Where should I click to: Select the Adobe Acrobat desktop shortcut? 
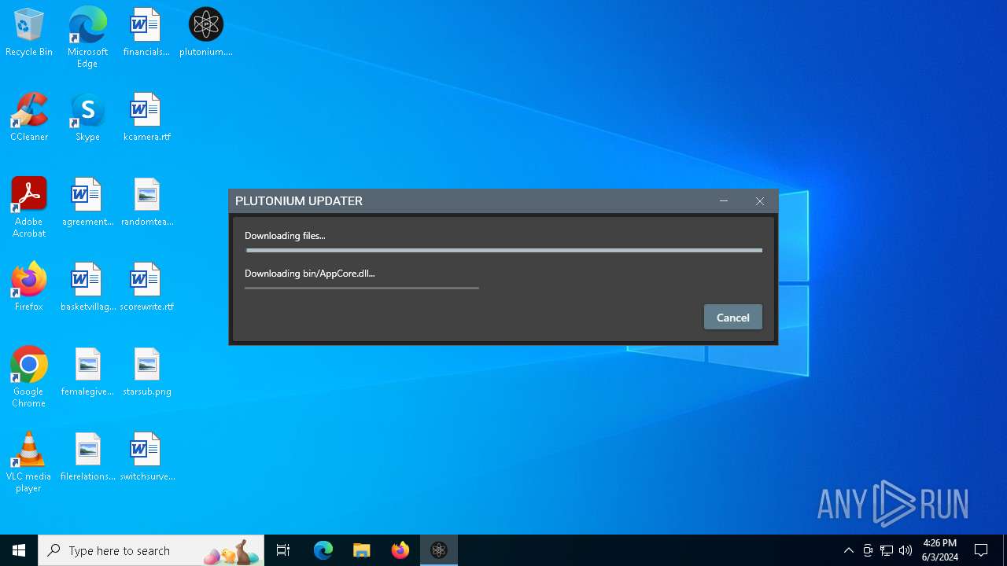point(29,208)
